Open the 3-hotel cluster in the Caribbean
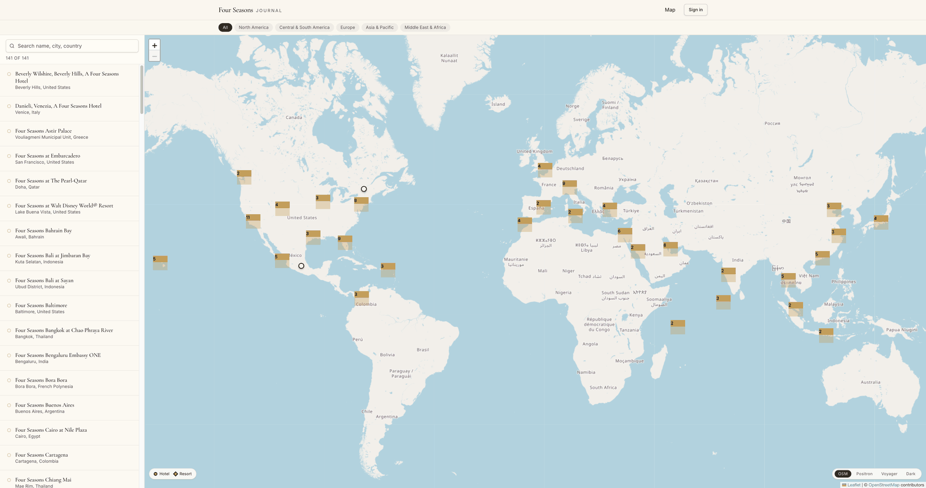 [x=388, y=270]
